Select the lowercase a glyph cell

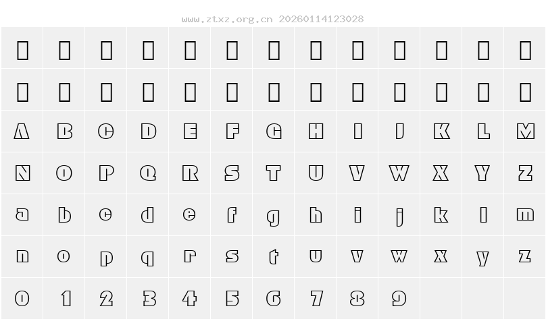coord(22,215)
